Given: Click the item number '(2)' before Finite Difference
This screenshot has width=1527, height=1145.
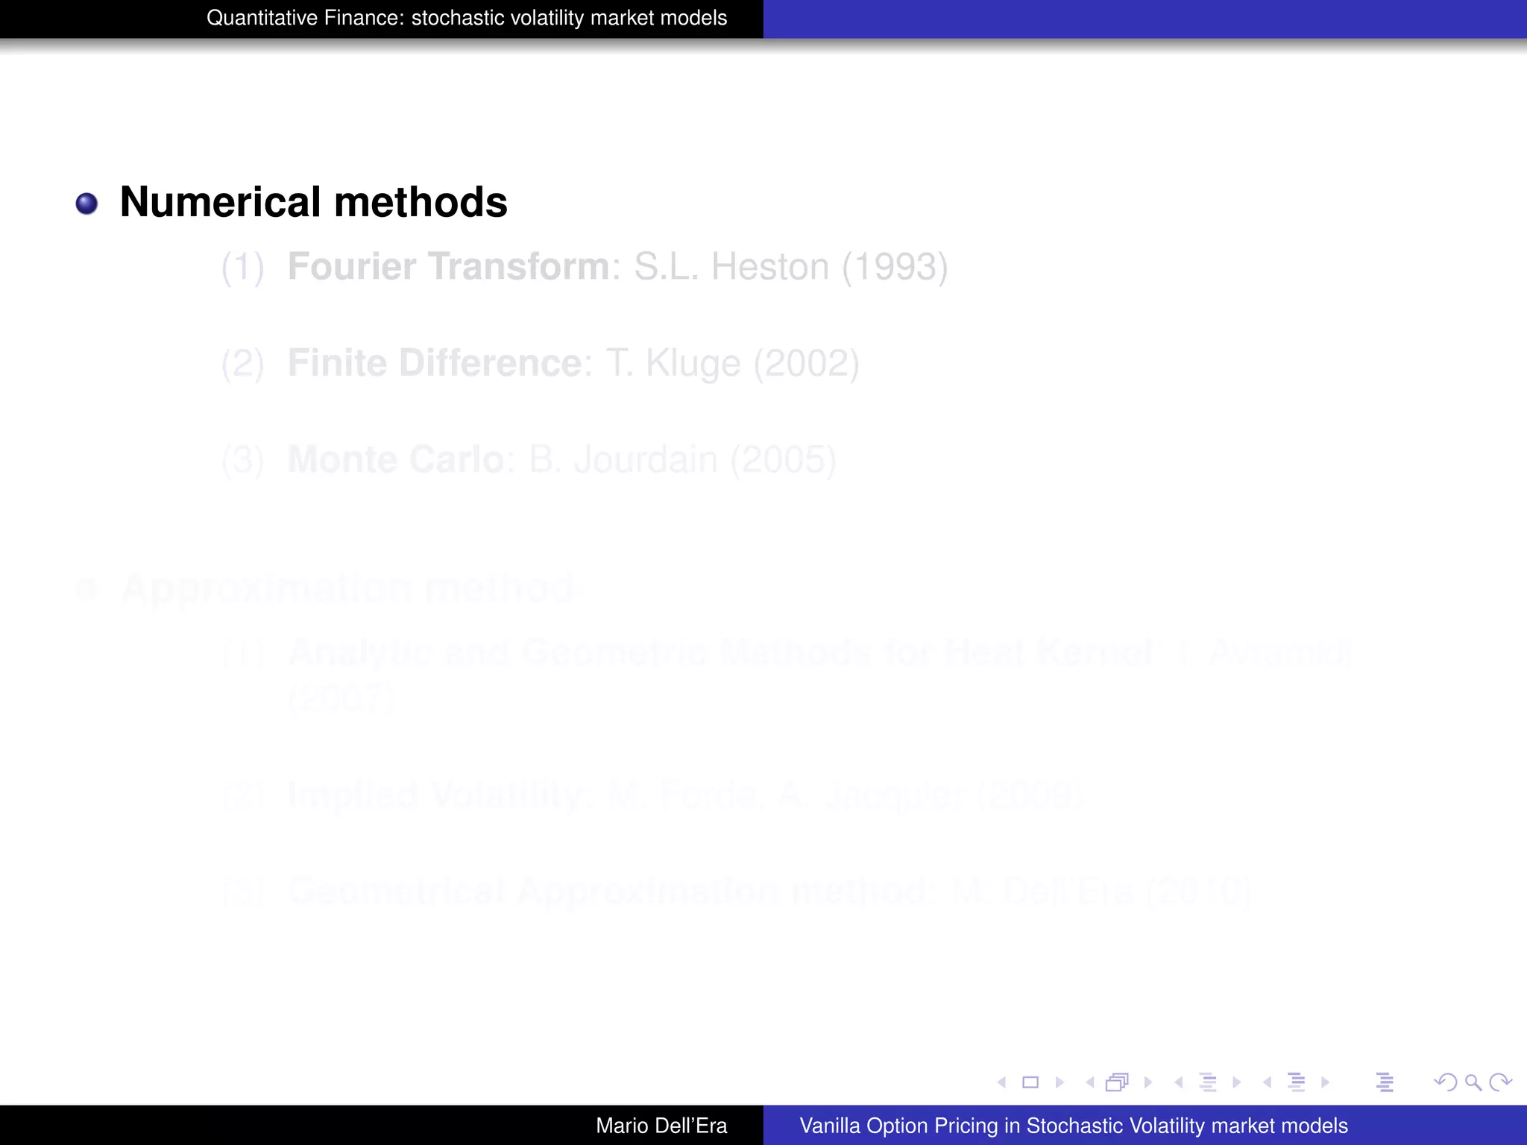Looking at the screenshot, I should pyautogui.click(x=243, y=363).
